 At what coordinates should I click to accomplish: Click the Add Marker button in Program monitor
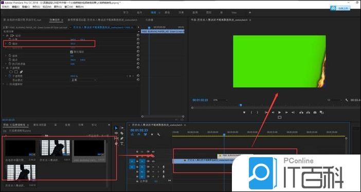[244, 112]
